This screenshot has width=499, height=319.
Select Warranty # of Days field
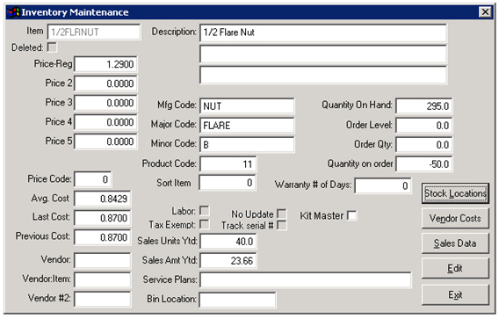click(x=383, y=185)
